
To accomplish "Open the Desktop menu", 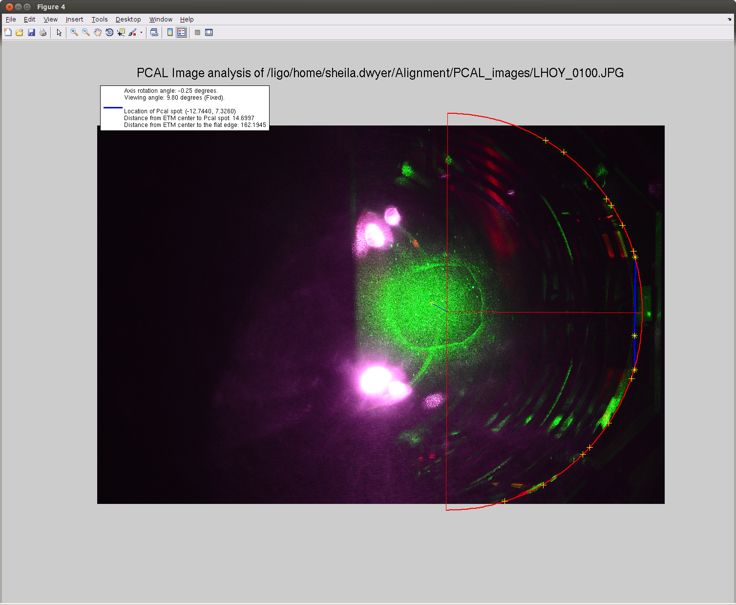I will pyautogui.click(x=128, y=20).
